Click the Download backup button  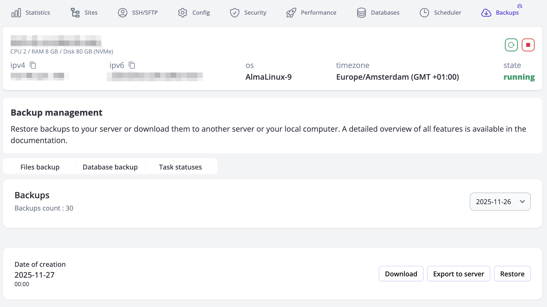tap(401, 274)
